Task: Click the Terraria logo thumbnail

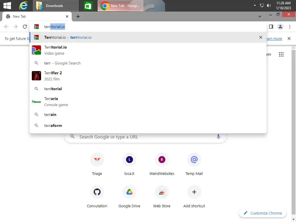Action: (x=36, y=101)
